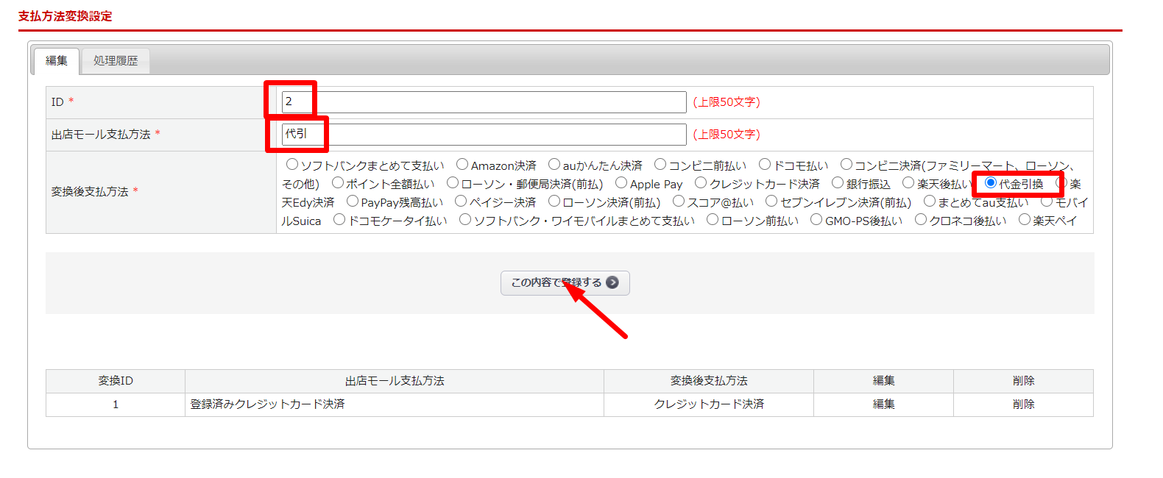
Task: Choose セブンイレブン決済(前払) option
Action: 771,201
